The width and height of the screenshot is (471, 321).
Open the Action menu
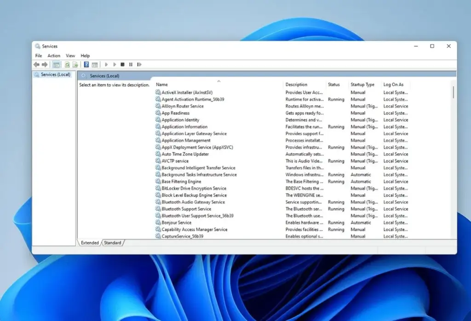click(x=54, y=56)
